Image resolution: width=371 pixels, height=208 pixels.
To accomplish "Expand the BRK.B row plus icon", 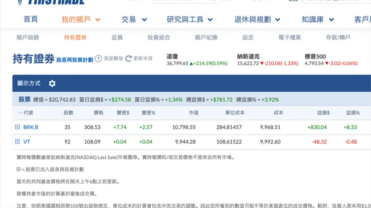I will [x=18, y=127].
